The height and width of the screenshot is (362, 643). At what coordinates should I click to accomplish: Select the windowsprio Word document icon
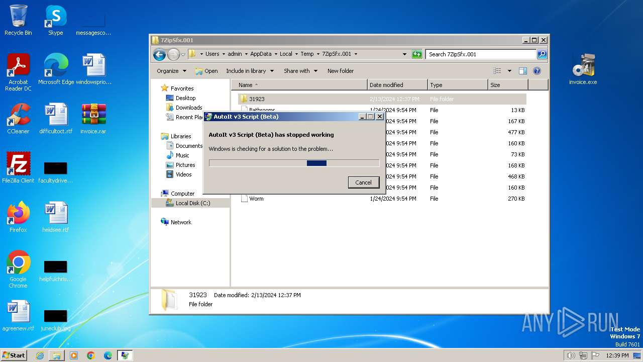[x=93, y=69]
